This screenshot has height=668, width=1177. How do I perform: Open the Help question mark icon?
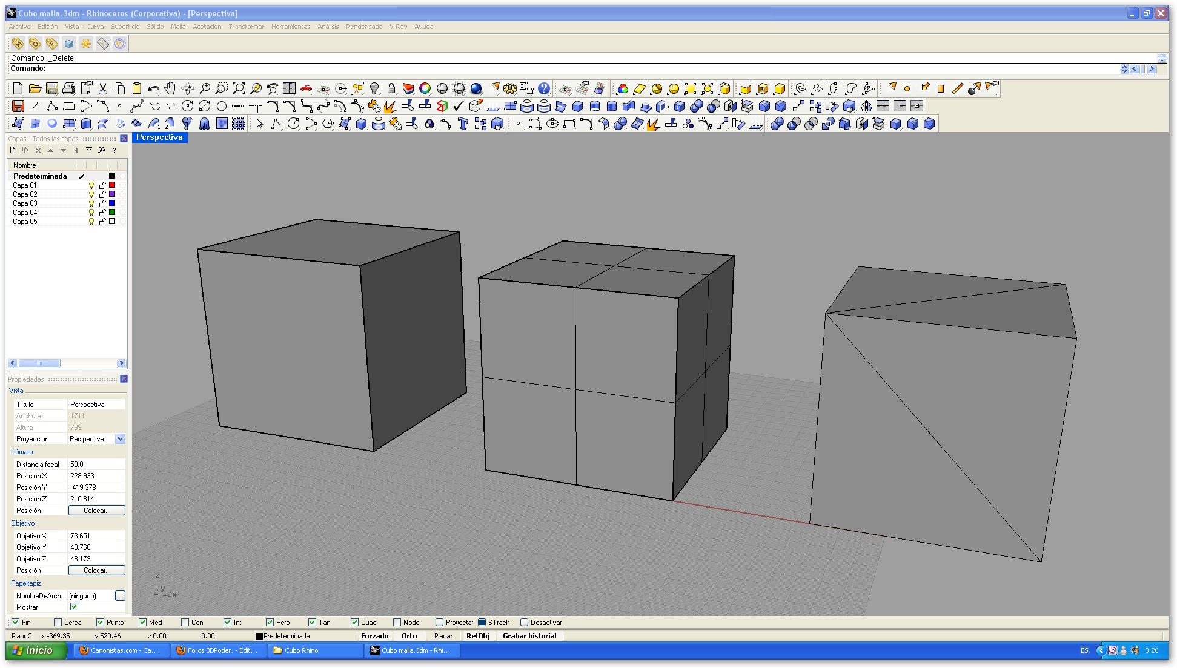tap(544, 88)
